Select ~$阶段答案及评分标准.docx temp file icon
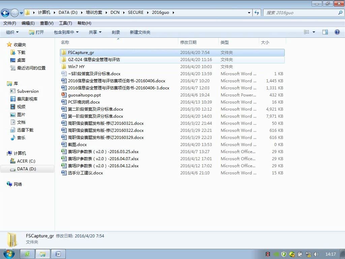345x259 pixels. (64, 74)
